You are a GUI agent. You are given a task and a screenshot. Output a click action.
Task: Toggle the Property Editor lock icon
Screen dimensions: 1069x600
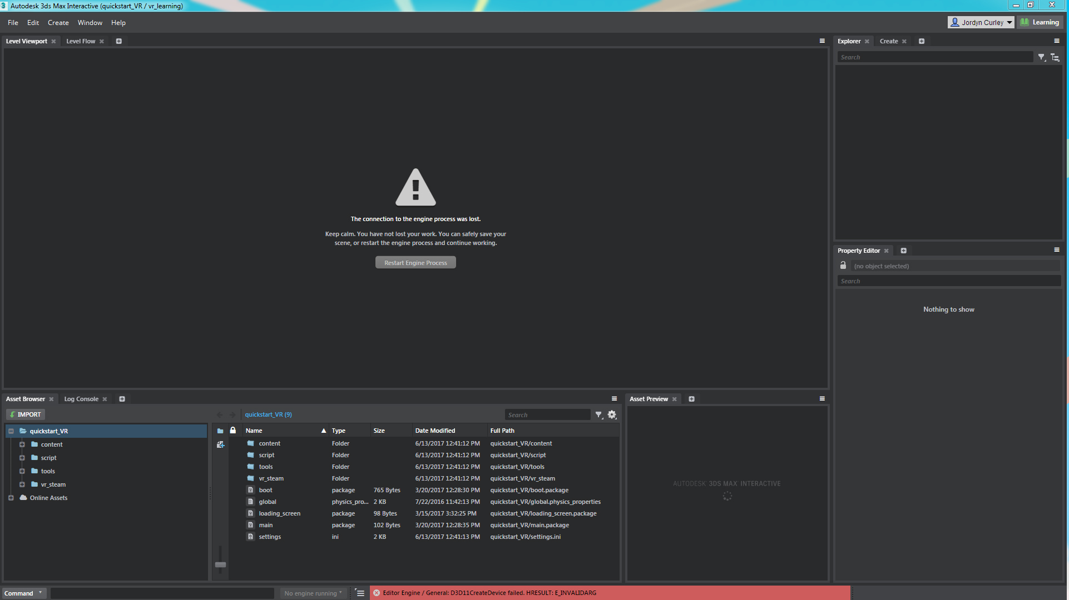[x=843, y=266]
